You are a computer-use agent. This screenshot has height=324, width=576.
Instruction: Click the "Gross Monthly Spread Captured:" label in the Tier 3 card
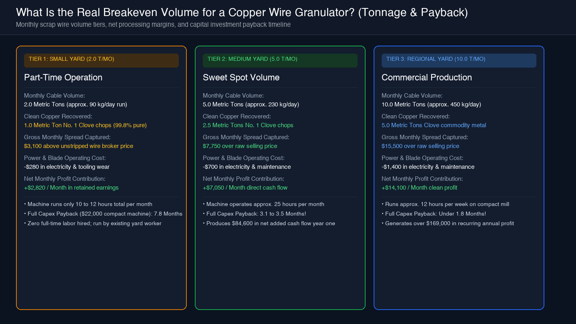[x=425, y=137]
